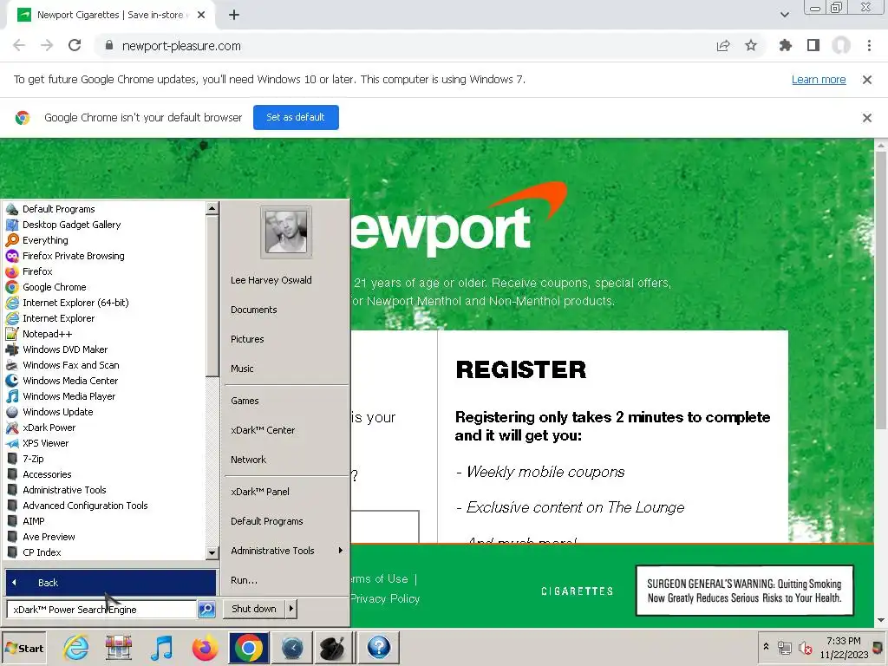The image size is (888, 666).
Task: Click the Shut down button
Action: pos(254,609)
